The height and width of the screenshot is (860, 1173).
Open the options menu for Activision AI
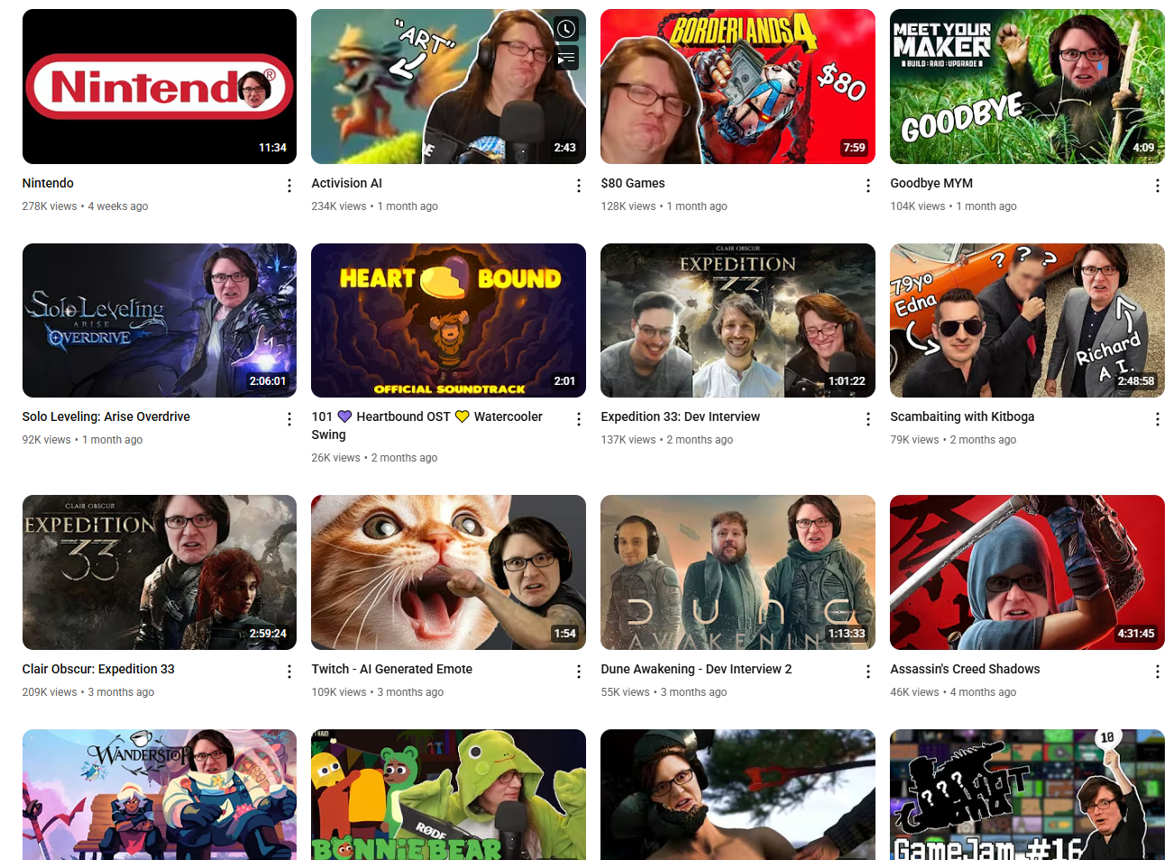[x=578, y=186]
